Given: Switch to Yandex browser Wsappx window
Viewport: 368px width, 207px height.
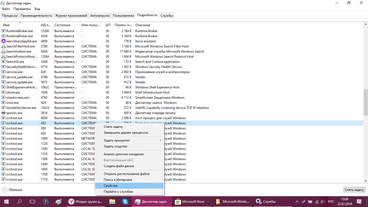Looking at the screenshot, I should tap(85, 202).
